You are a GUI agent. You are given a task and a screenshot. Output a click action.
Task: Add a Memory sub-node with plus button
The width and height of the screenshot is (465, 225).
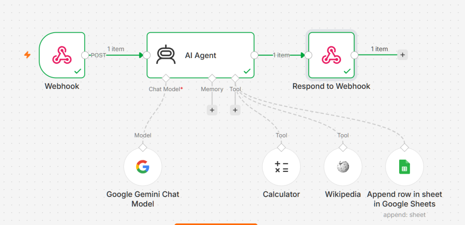click(212, 110)
